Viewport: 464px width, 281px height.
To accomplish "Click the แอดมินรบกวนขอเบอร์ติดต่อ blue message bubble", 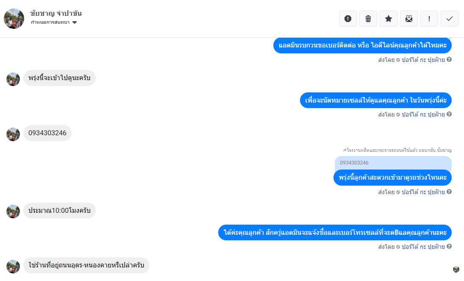I will point(362,45).
